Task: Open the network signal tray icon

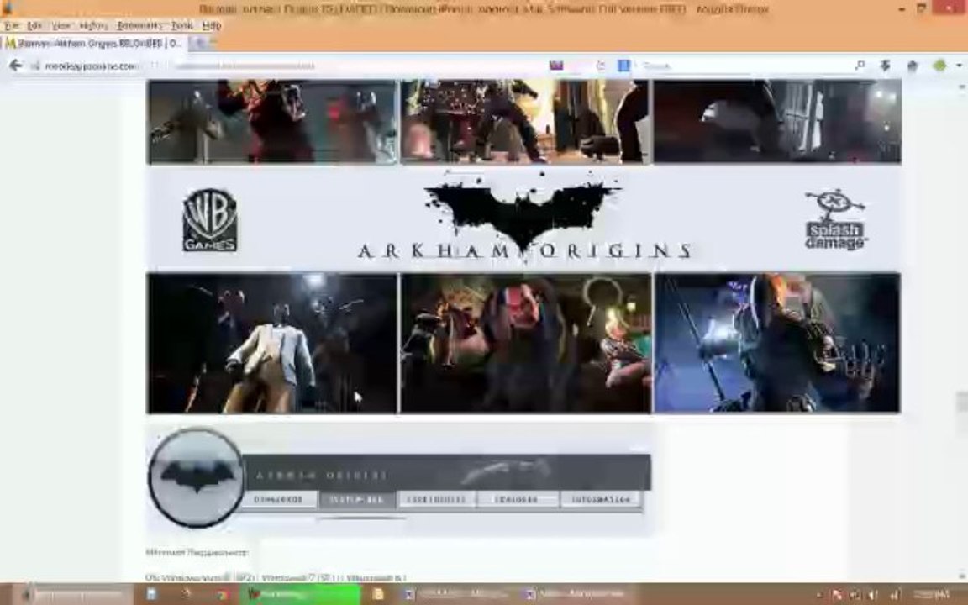Action: 896,595
